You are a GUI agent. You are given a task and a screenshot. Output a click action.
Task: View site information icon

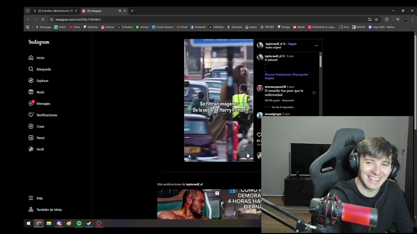click(x=51, y=19)
